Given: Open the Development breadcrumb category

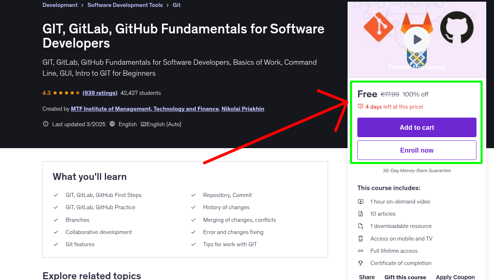Looking at the screenshot, I should point(60,5).
